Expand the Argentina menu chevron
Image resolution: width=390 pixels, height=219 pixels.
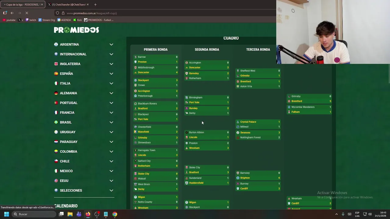pyautogui.click(x=111, y=44)
